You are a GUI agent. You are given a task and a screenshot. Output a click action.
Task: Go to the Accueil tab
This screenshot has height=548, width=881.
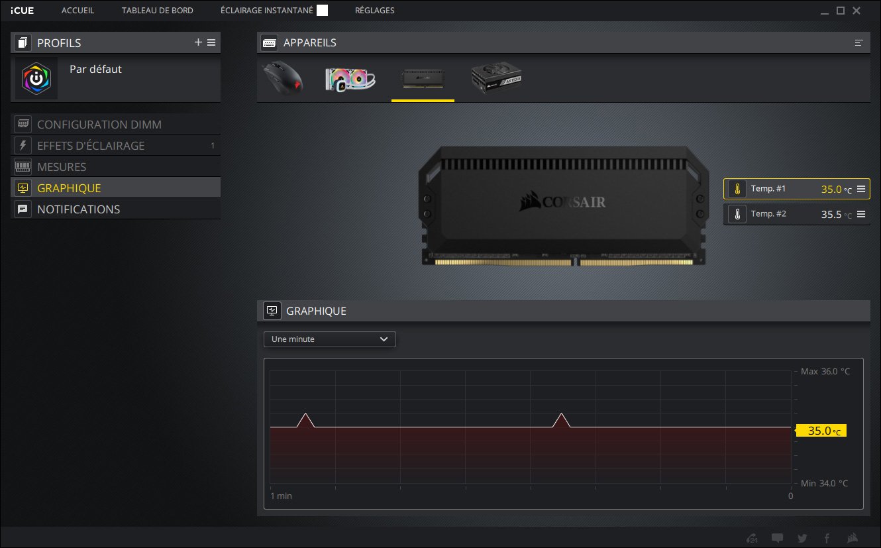[78, 11]
